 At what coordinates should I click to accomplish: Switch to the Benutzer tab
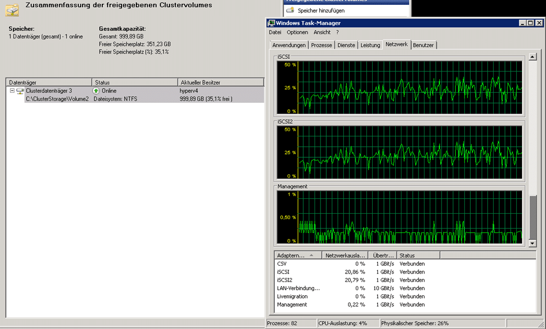[423, 45]
